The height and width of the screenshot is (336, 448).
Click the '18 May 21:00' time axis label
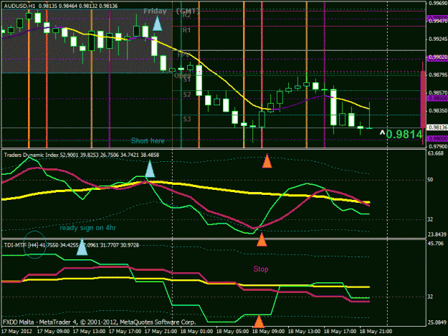point(376,332)
